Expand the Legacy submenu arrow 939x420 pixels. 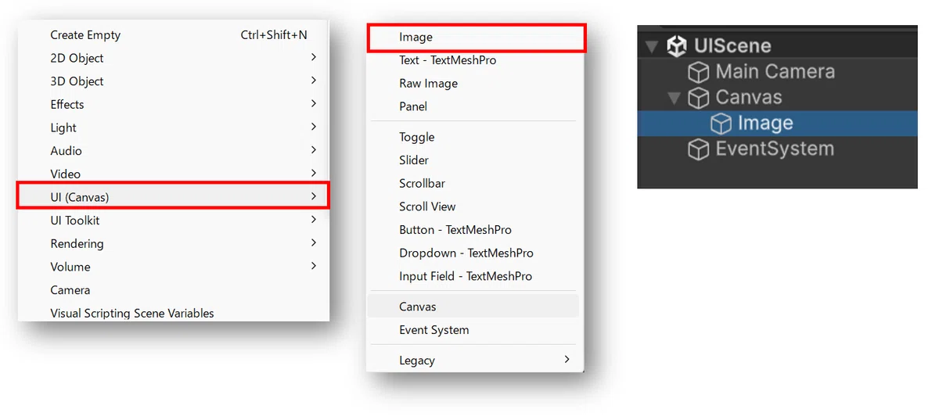click(x=567, y=360)
